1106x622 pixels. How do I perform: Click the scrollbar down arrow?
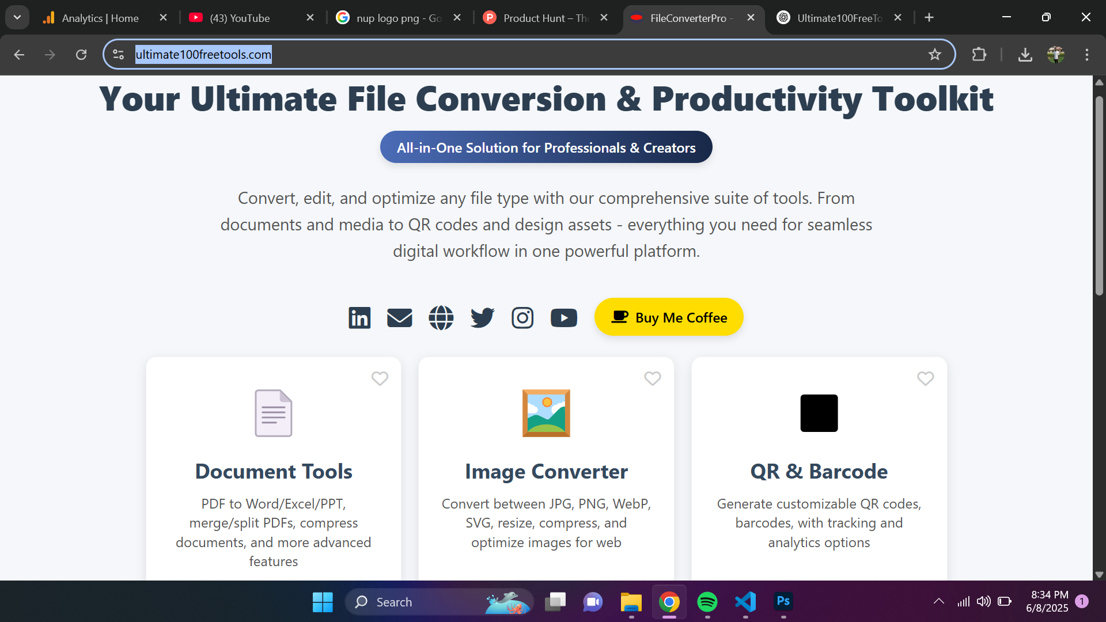tap(1099, 574)
